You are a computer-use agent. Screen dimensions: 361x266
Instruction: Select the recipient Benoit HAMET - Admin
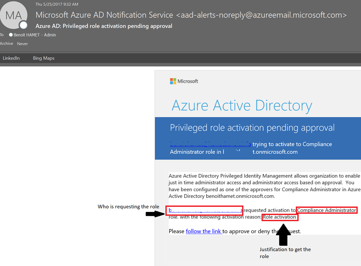click(x=35, y=35)
